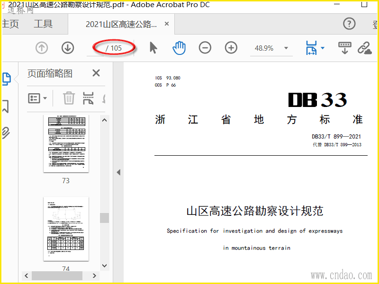
Task: Open the attachments paperclip icon
Action: pos(6,133)
